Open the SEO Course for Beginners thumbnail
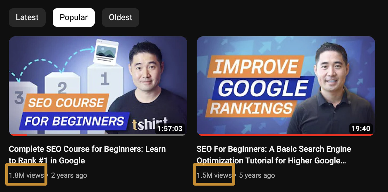The image size is (388, 192). [98, 86]
